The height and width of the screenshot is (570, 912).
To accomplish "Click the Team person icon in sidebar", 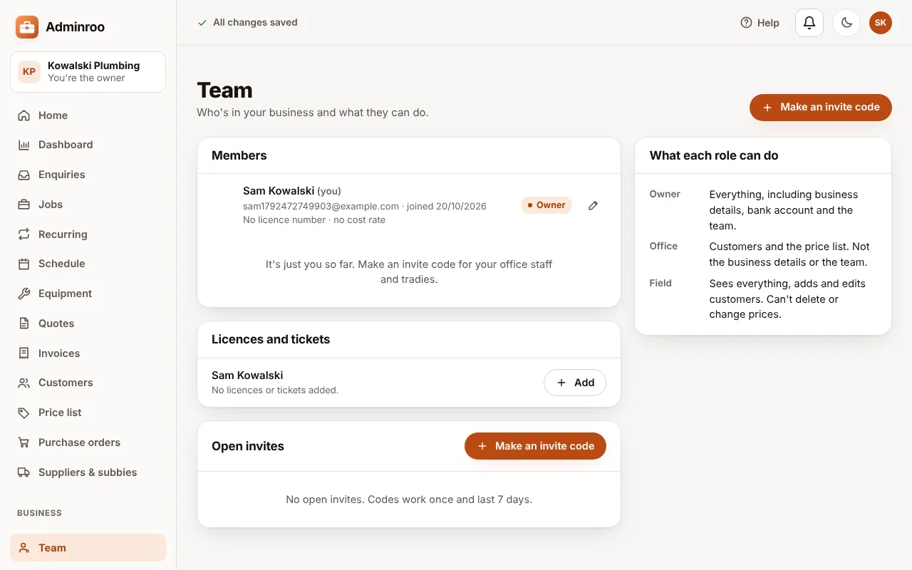I will [x=24, y=548].
